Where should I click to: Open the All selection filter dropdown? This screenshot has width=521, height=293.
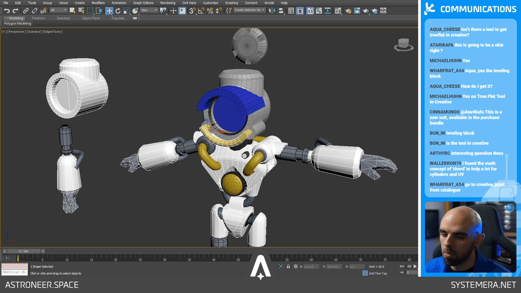[x=59, y=10]
